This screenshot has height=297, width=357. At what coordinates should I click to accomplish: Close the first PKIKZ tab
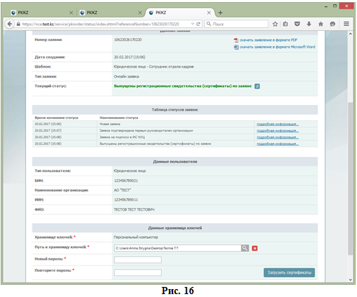pyautogui.click(x=71, y=13)
